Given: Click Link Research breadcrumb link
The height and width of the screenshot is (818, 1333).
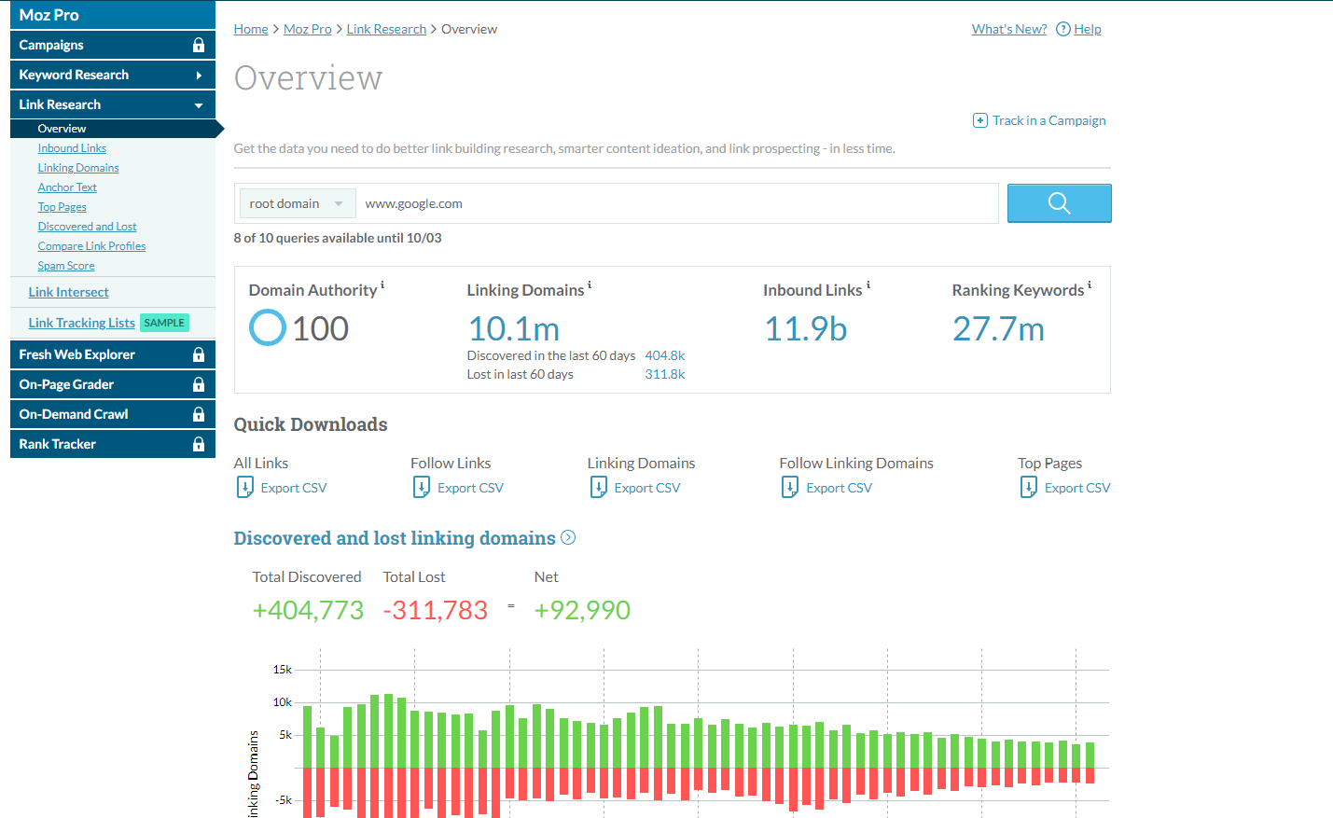Looking at the screenshot, I should [x=386, y=29].
